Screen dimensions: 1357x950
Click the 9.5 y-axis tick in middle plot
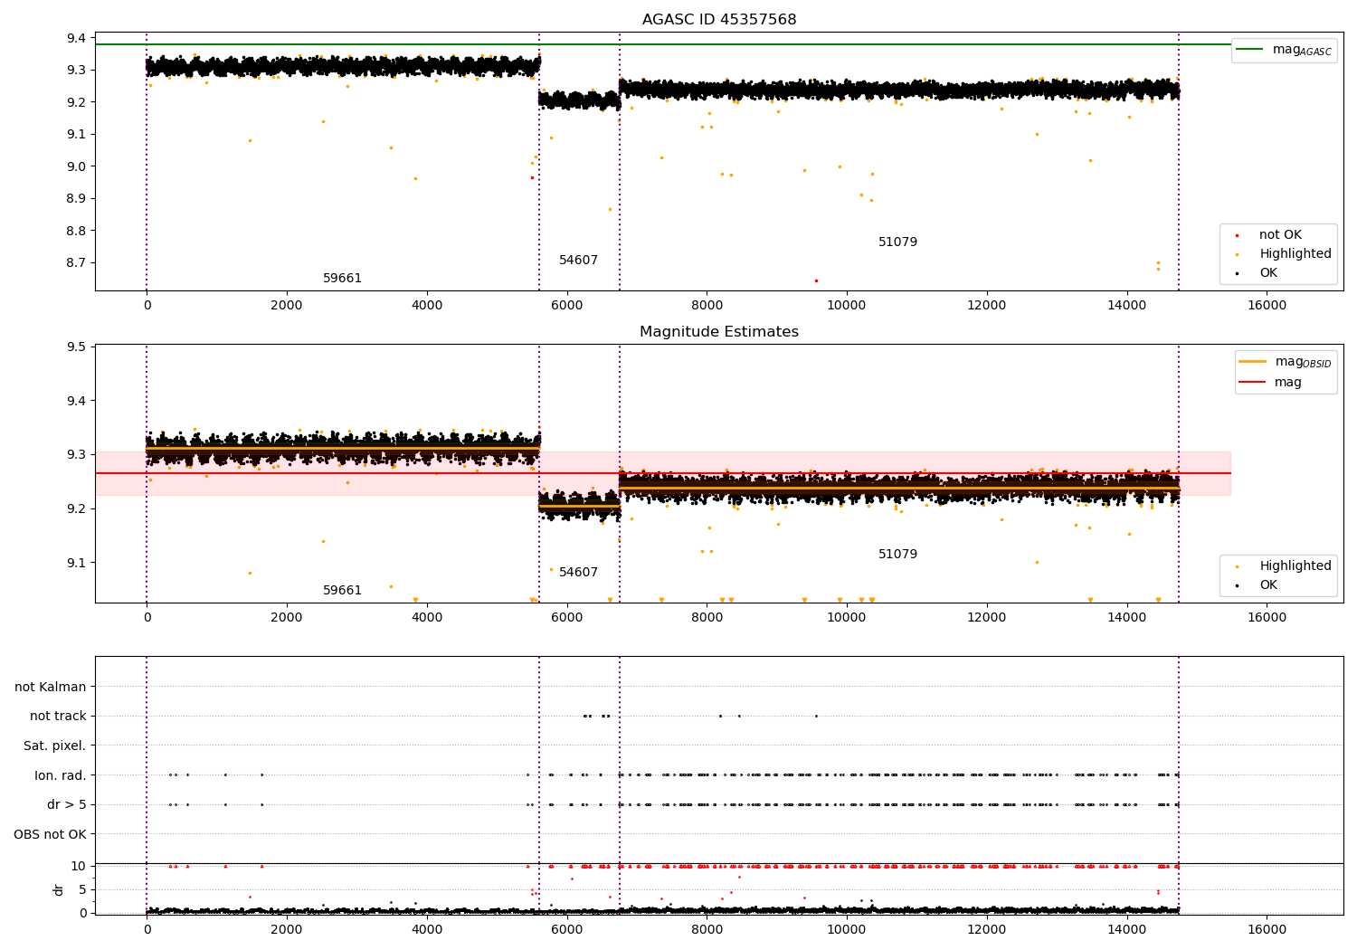[76, 347]
